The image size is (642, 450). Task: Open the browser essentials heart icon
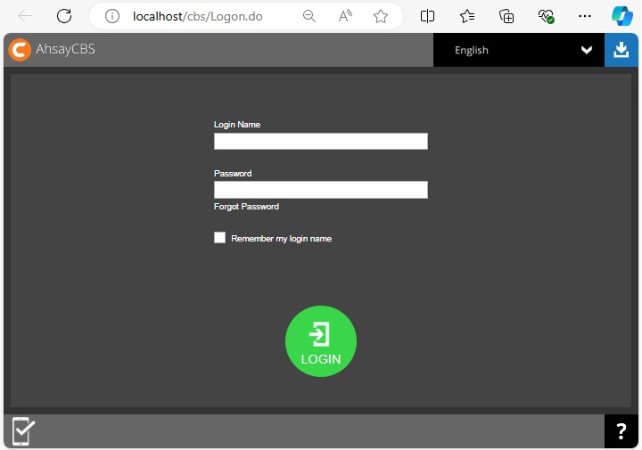tap(546, 16)
